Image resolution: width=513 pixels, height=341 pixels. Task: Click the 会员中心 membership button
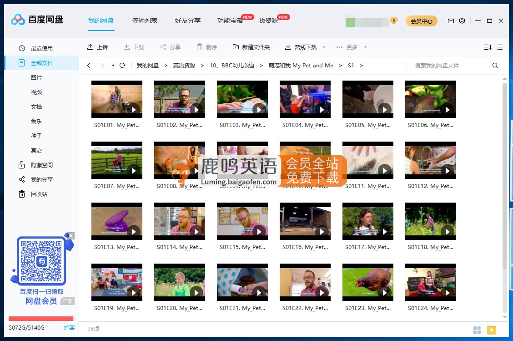point(421,20)
